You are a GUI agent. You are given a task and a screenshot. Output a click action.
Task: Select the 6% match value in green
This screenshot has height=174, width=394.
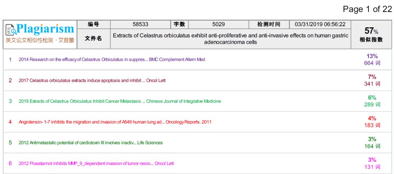372,98
